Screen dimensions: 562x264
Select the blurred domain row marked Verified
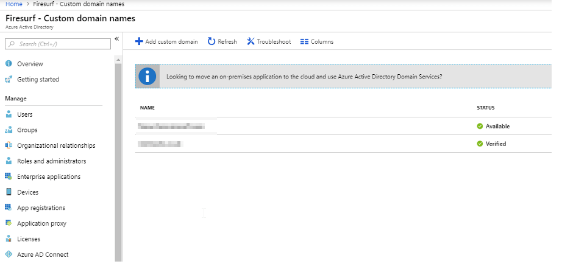[x=343, y=144]
